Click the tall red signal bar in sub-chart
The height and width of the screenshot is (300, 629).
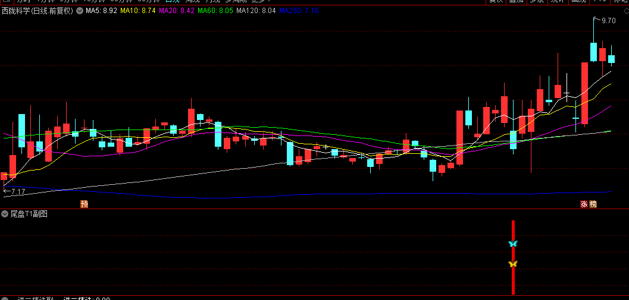[513, 257]
